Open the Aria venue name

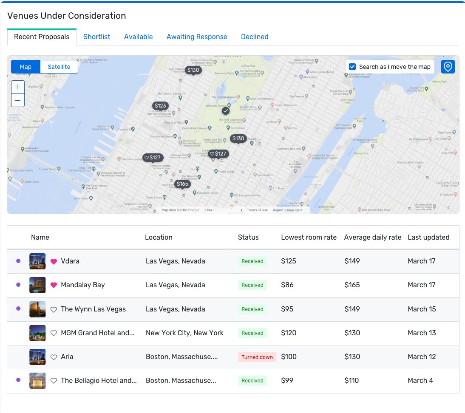pyautogui.click(x=67, y=356)
